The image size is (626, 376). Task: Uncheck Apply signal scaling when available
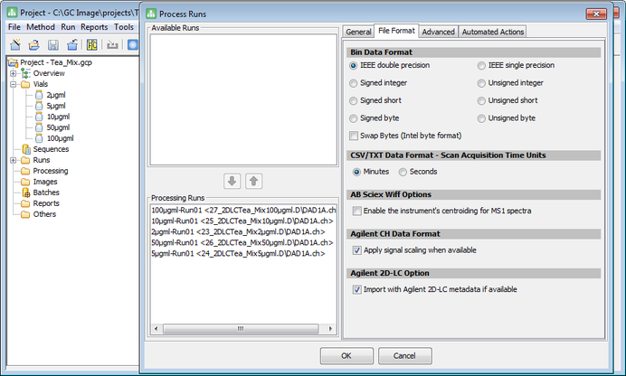pos(356,250)
